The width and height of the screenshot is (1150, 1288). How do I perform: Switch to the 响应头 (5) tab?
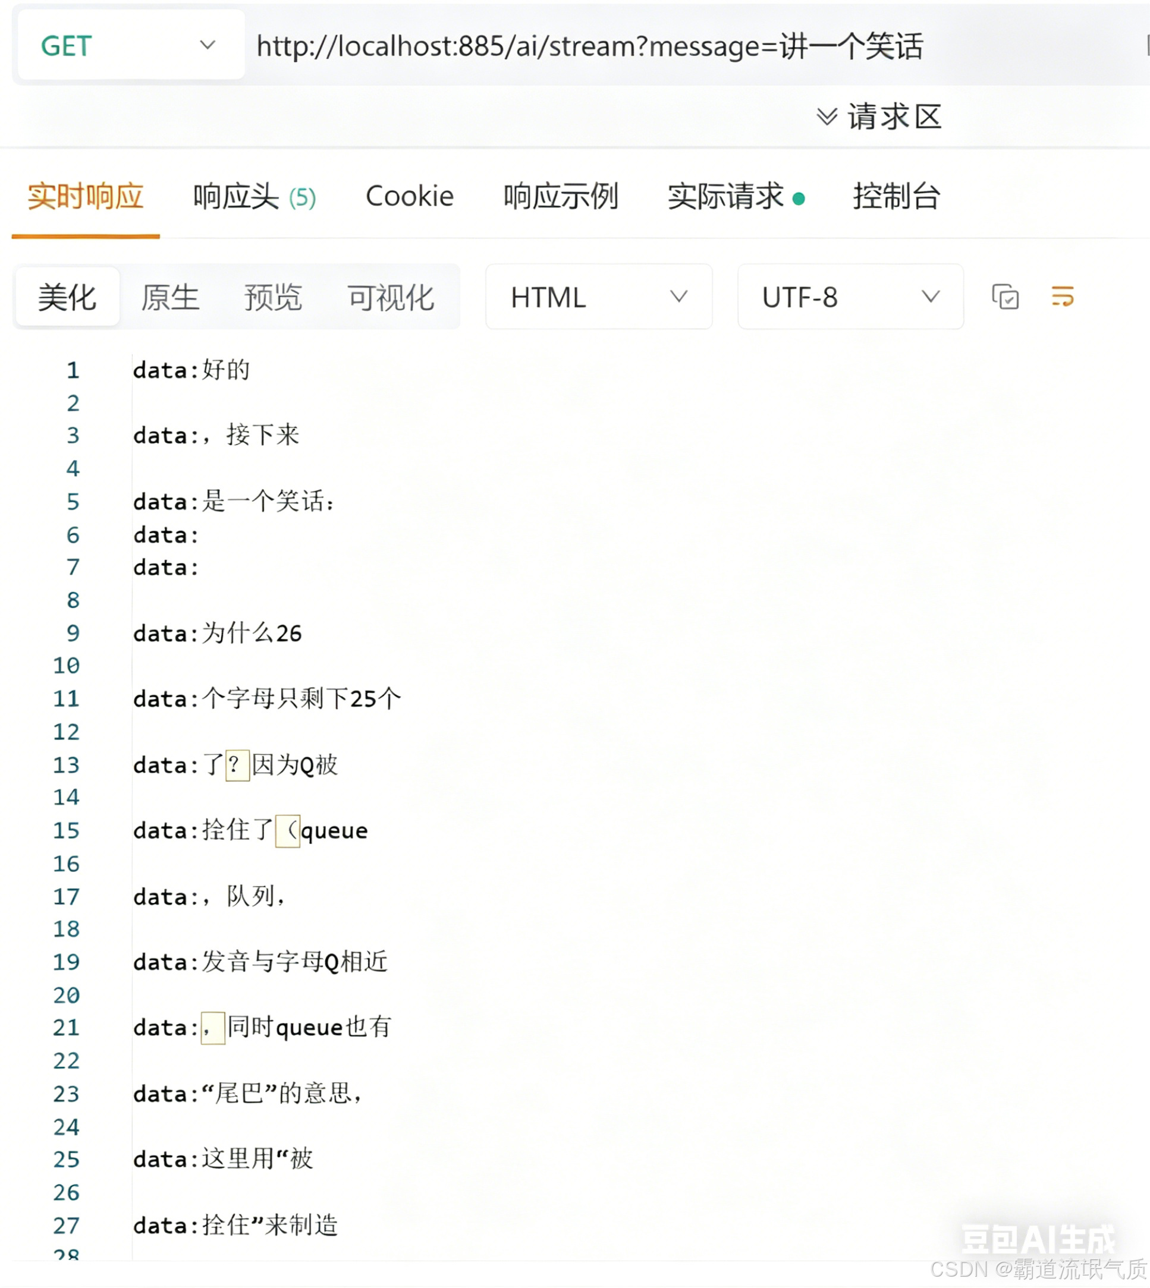[254, 197]
